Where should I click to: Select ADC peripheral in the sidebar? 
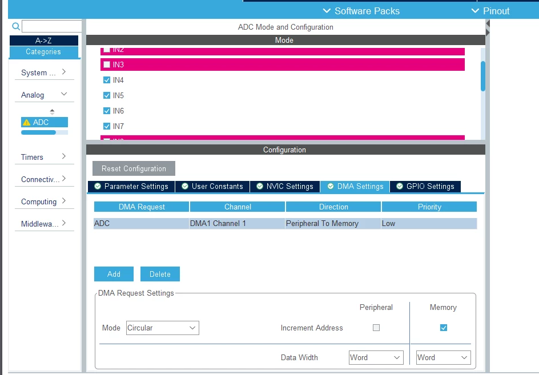click(x=45, y=122)
